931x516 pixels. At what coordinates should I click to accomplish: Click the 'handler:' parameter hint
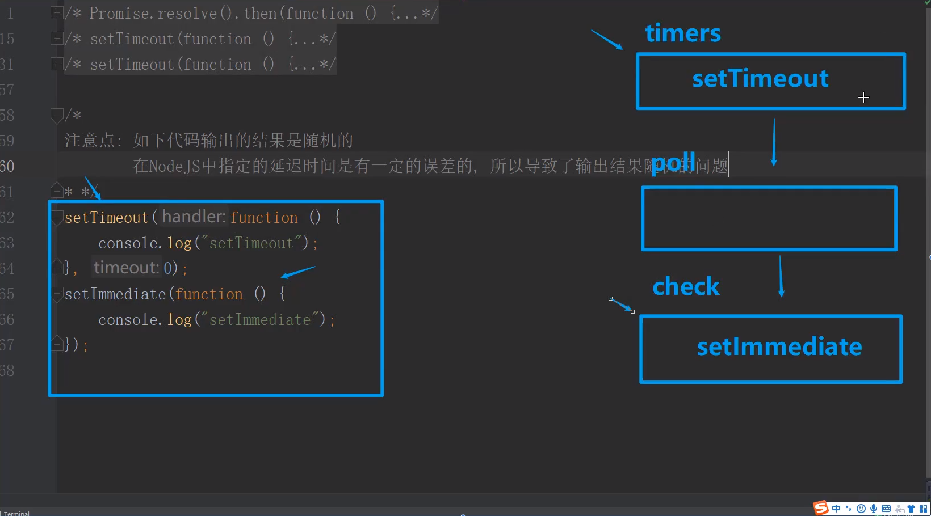click(x=194, y=217)
